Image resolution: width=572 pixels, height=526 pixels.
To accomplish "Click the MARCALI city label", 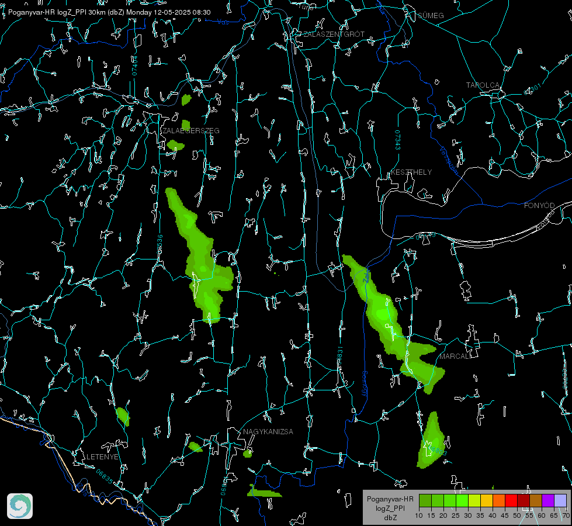I will tap(455, 357).
